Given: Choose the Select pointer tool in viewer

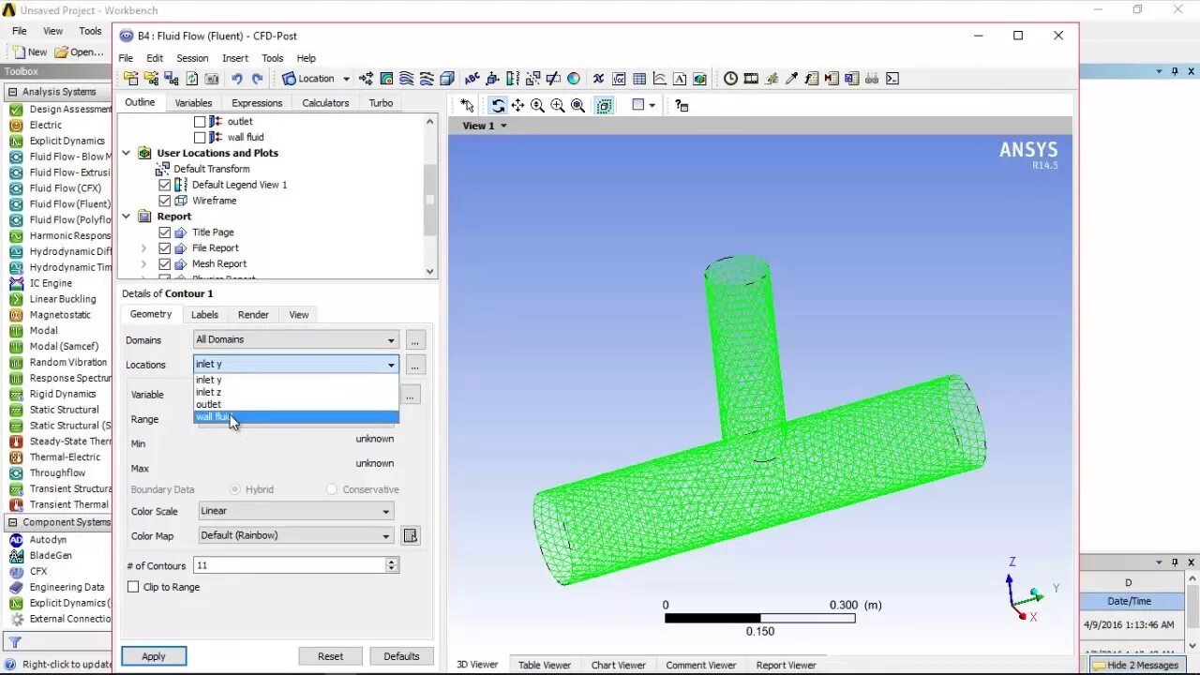Looking at the screenshot, I should pos(468,106).
